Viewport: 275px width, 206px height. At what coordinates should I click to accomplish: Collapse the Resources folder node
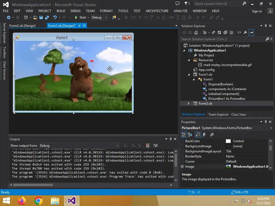click(x=189, y=60)
